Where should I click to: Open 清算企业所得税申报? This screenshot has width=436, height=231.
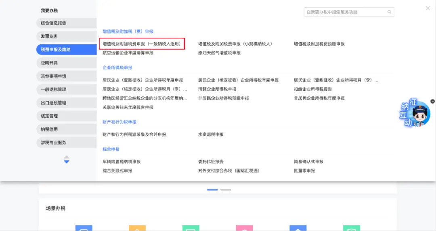(x=217, y=89)
